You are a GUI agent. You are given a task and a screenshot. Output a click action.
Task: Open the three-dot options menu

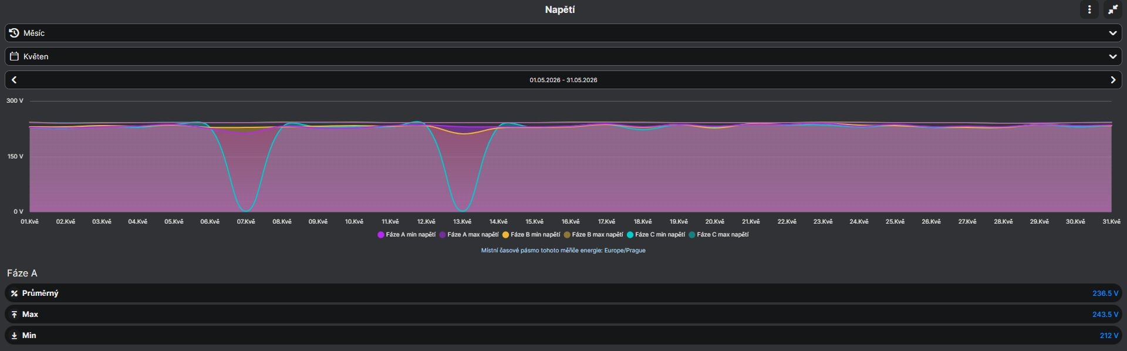[1089, 9]
